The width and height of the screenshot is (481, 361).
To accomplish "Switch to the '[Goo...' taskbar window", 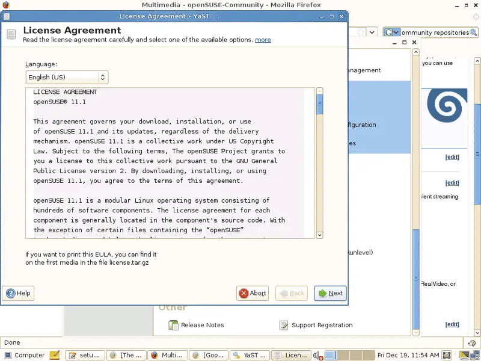I will pos(209,355).
